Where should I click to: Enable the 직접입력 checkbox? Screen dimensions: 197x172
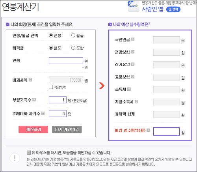click(51, 87)
